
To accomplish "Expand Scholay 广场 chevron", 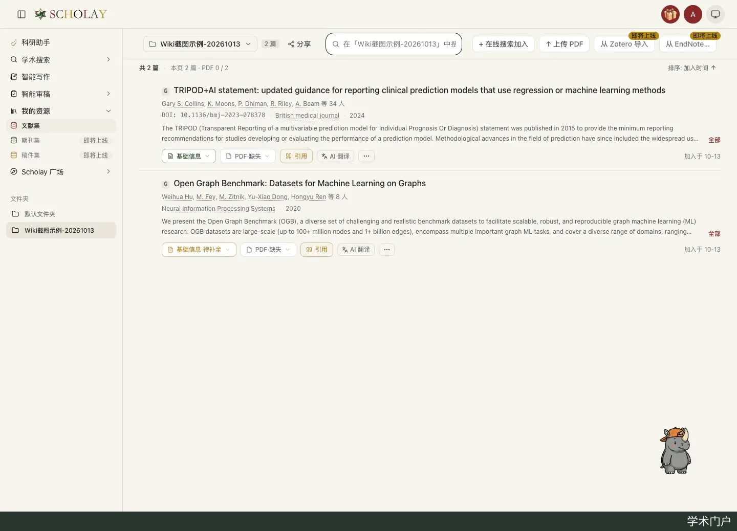I will [x=109, y=171].
